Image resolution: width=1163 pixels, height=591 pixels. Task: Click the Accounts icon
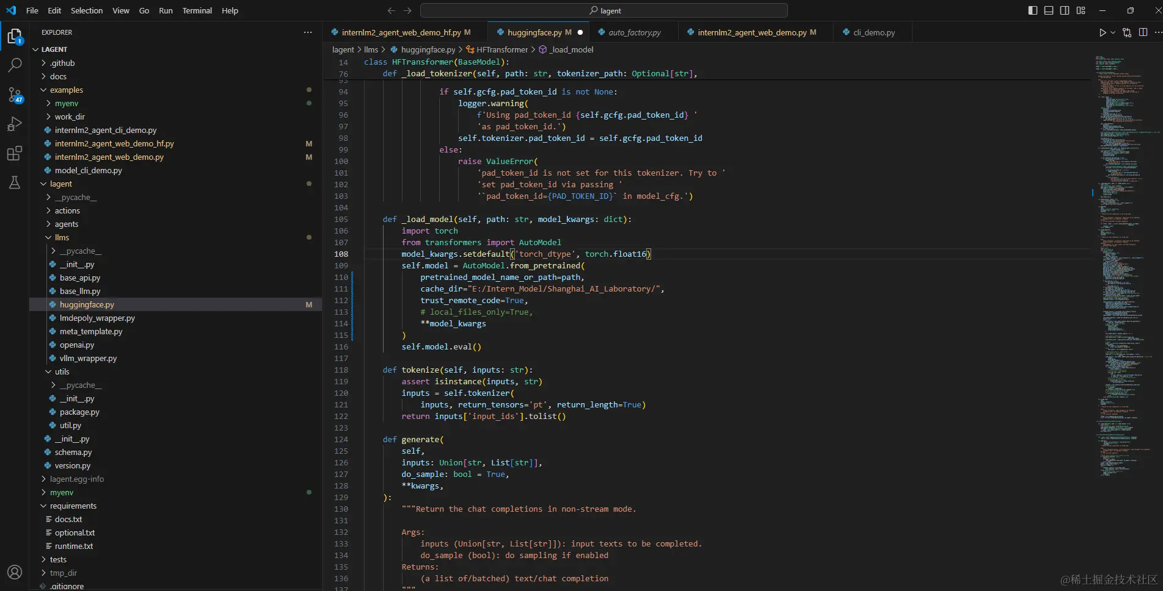coord(15,572)
